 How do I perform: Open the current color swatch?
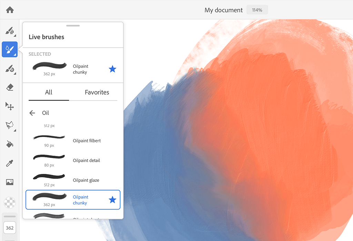point(10,202)
